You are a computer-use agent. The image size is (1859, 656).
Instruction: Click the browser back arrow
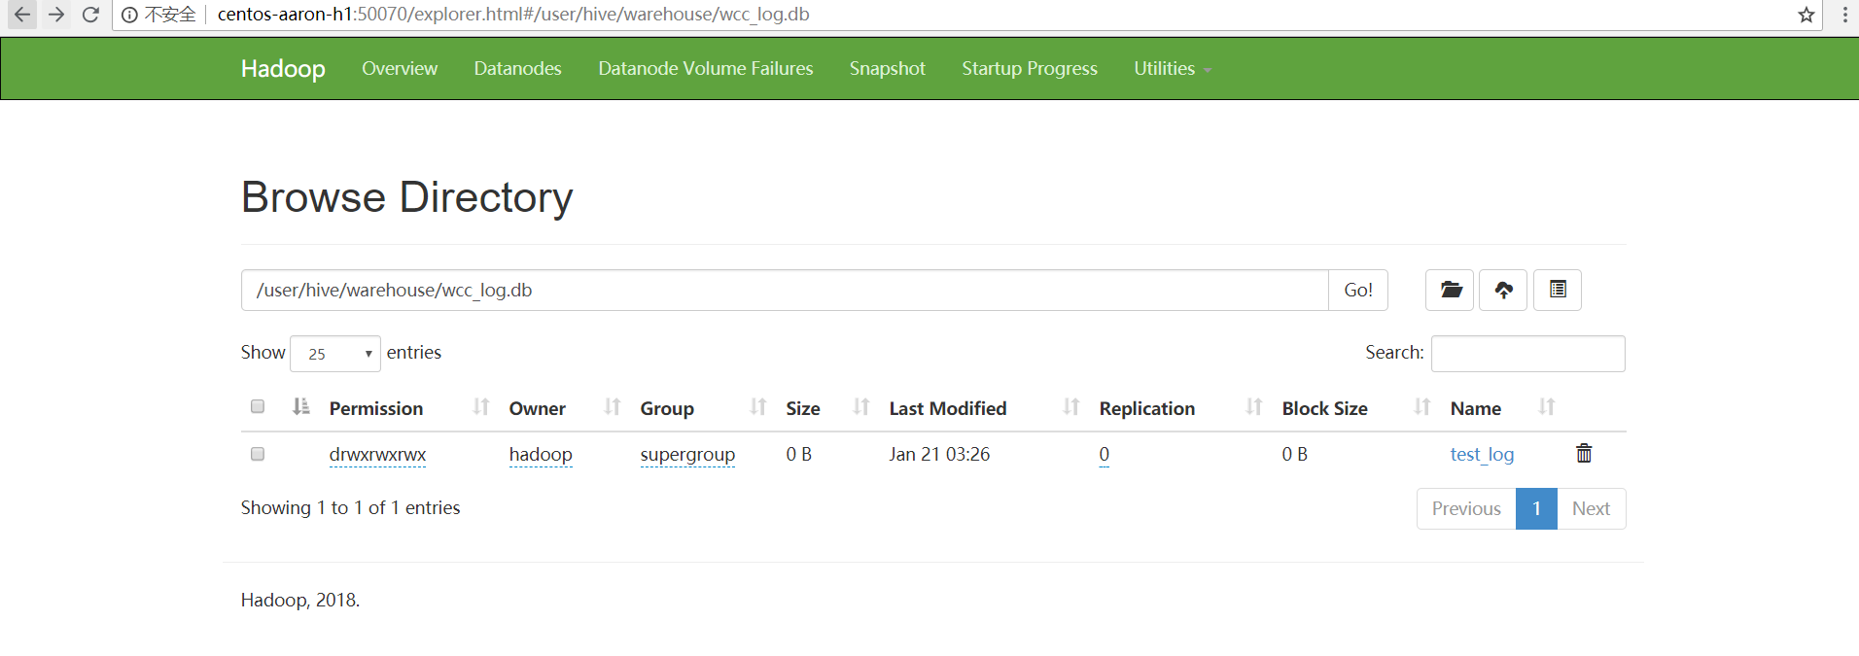[x=21, y=15]
